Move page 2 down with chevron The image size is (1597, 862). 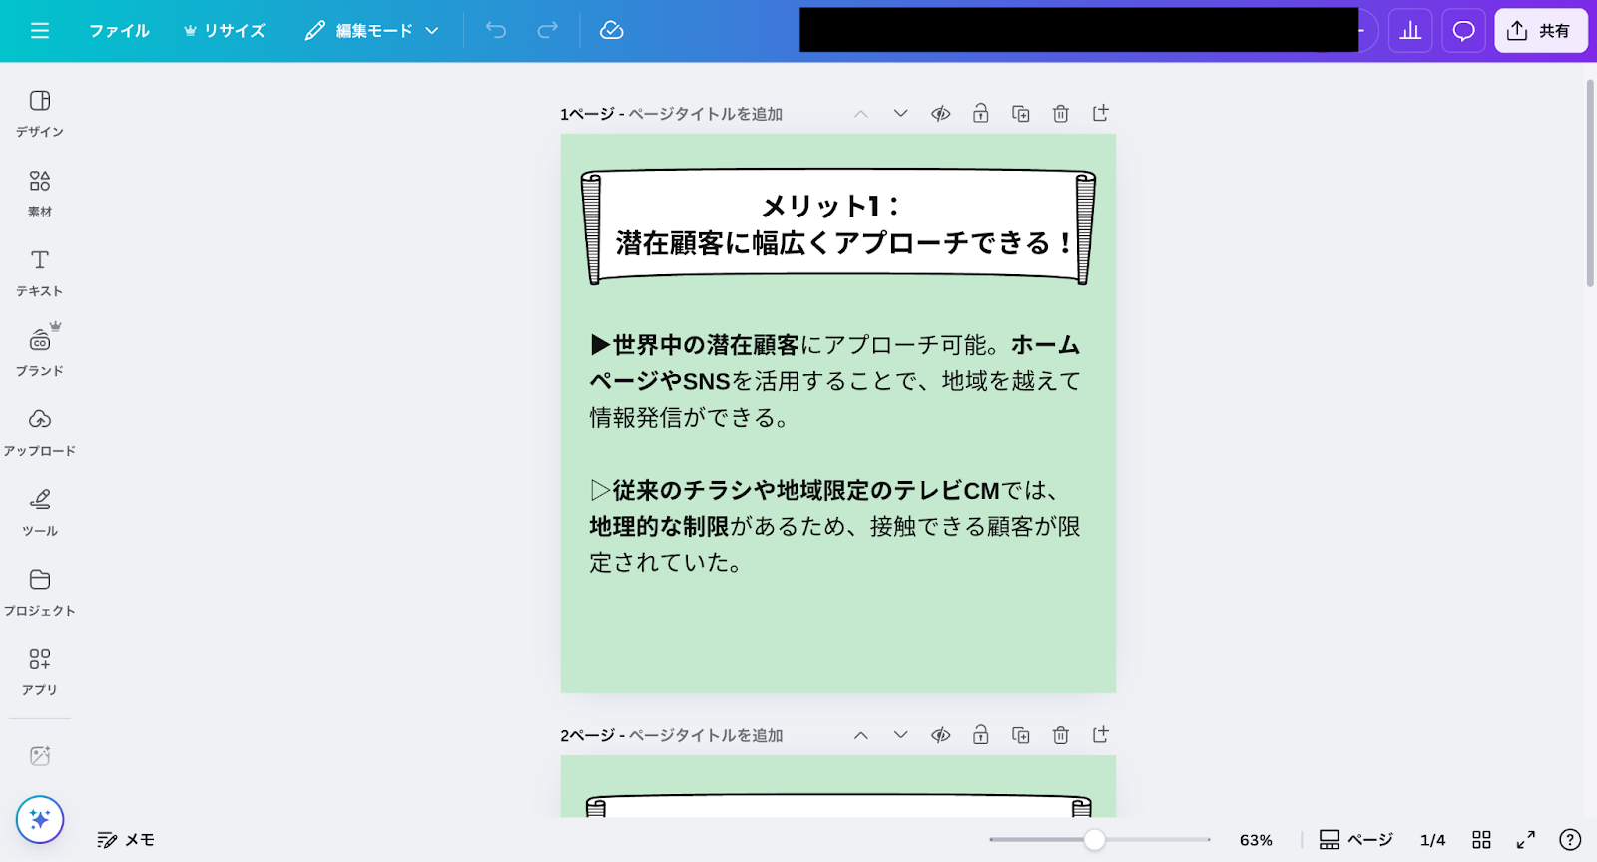[x=901, y=735]
